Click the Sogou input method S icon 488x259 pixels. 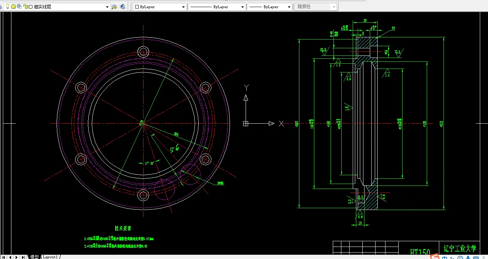pos(435,257)
